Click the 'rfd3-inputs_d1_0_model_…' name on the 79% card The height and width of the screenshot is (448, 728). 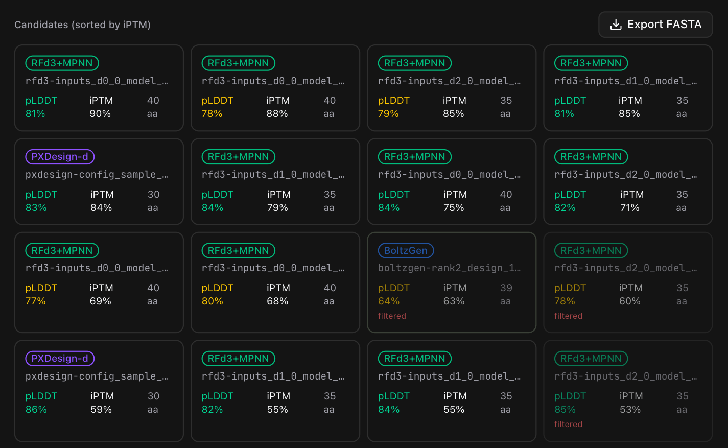pos(273,175)
